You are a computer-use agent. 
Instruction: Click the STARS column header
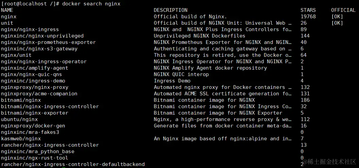308,10
